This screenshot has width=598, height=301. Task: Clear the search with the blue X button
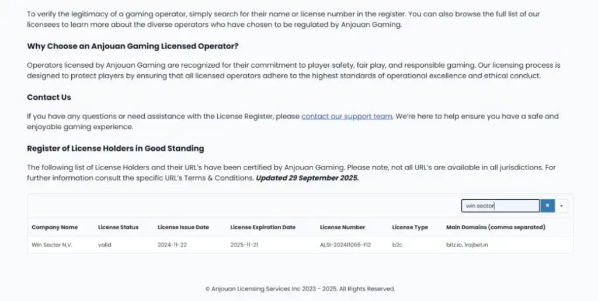[x=547, y=206]
